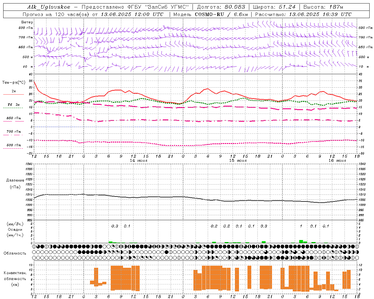Click the (мм/3ч.) precipitation unit label
This screenshot has width=374, height=299.
[15, 224]
